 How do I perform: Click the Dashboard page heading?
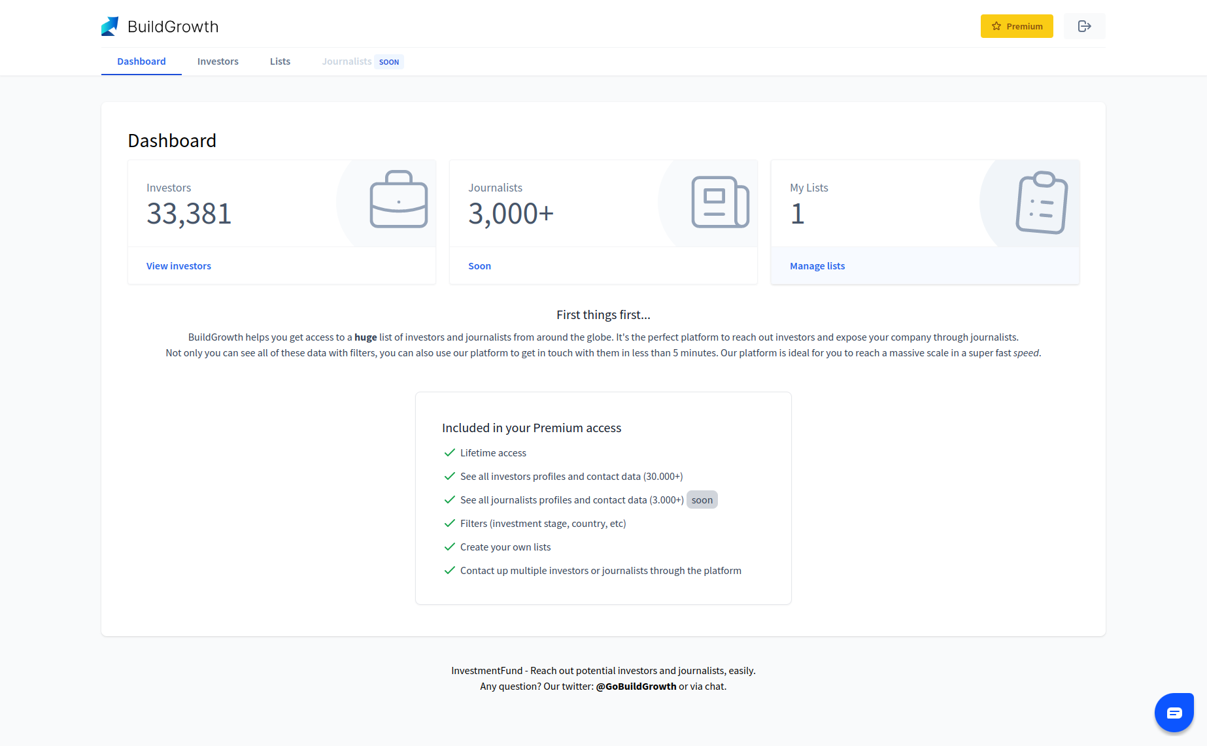pyautogui.click(x=172, y=141)
